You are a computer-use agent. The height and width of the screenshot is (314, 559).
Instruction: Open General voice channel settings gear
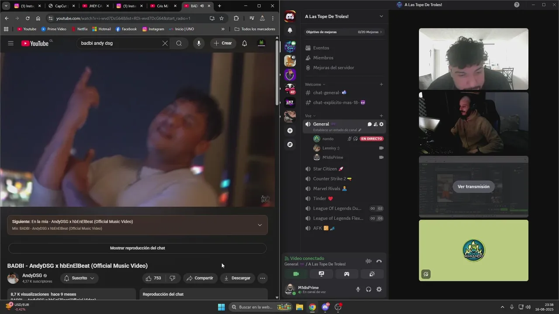(x=381, y=124)
